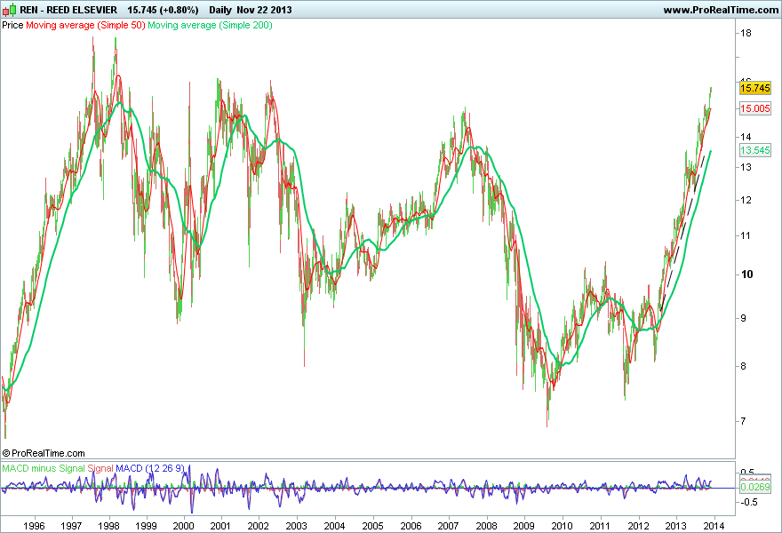
Task: Click the 2014 year label
Action: click(714, 526)
